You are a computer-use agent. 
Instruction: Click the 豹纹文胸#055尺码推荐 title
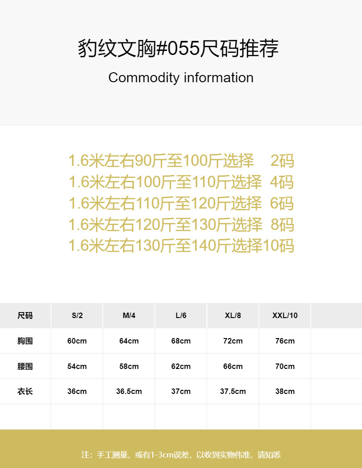tap(178, 49)
